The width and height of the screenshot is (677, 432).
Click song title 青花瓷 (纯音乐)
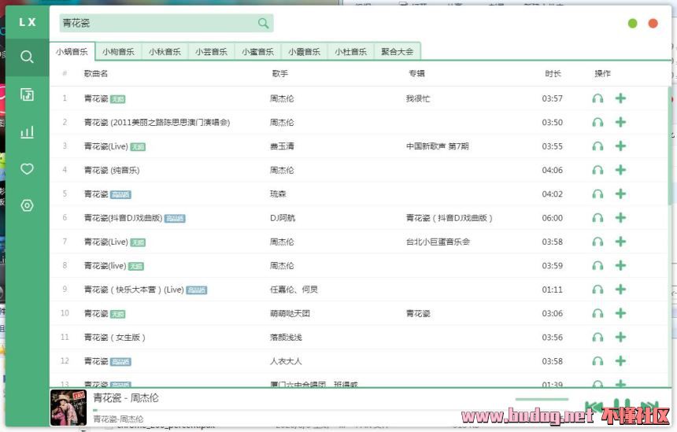pos(112,170)
